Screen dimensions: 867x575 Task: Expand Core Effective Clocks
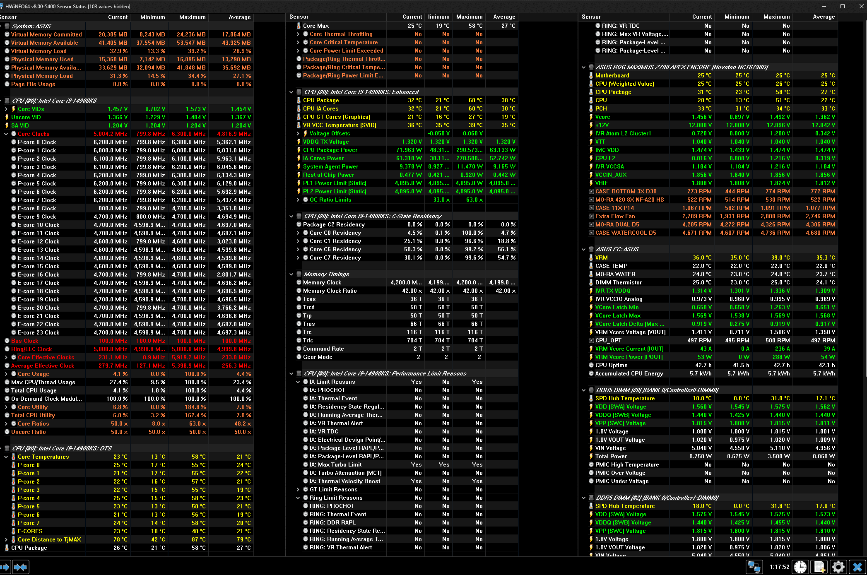pos(6,357)
